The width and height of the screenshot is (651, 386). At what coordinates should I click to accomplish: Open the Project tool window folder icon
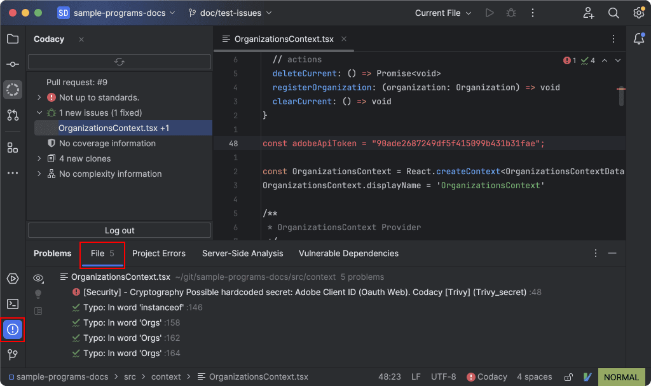click(13, 38)
